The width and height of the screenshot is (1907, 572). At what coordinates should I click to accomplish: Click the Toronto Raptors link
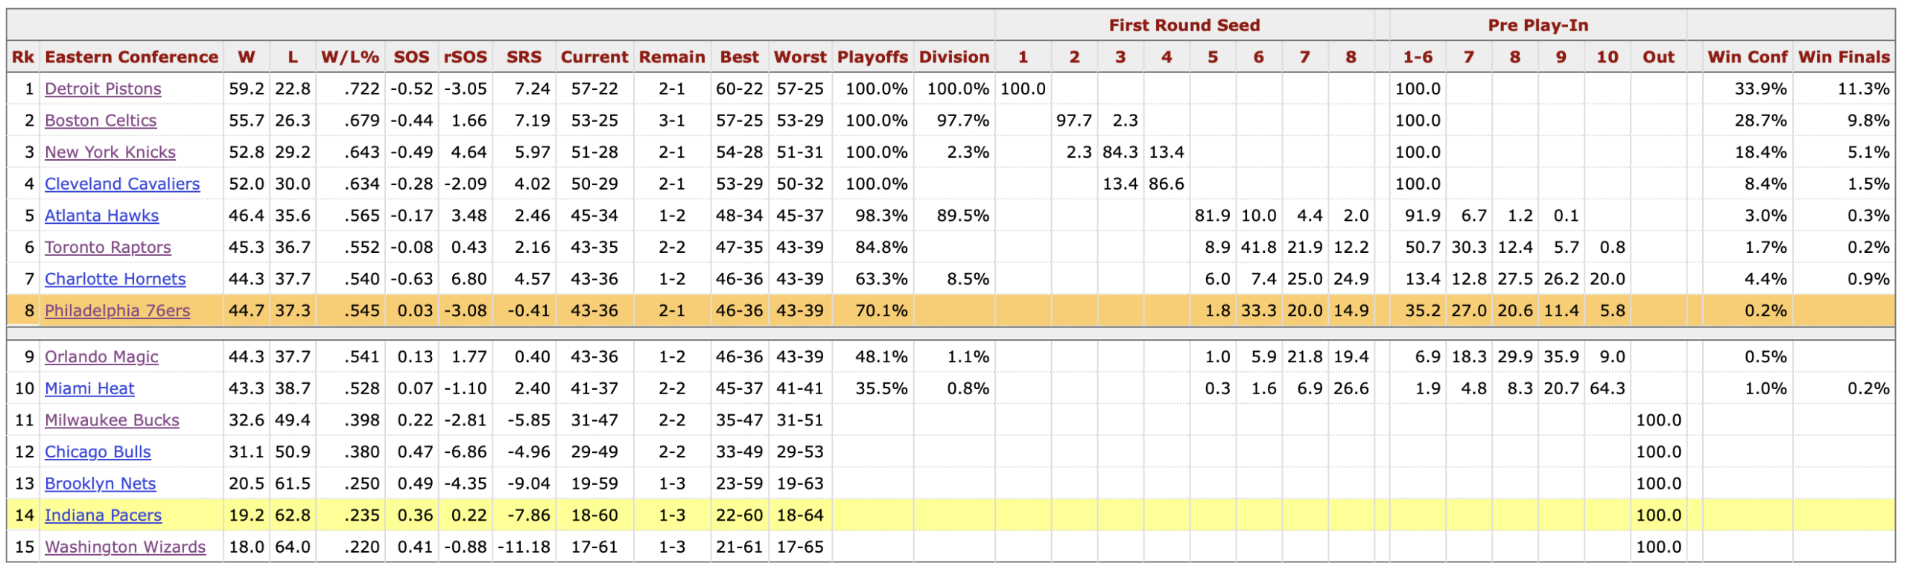pyautogui.click(x=108, y=248)
